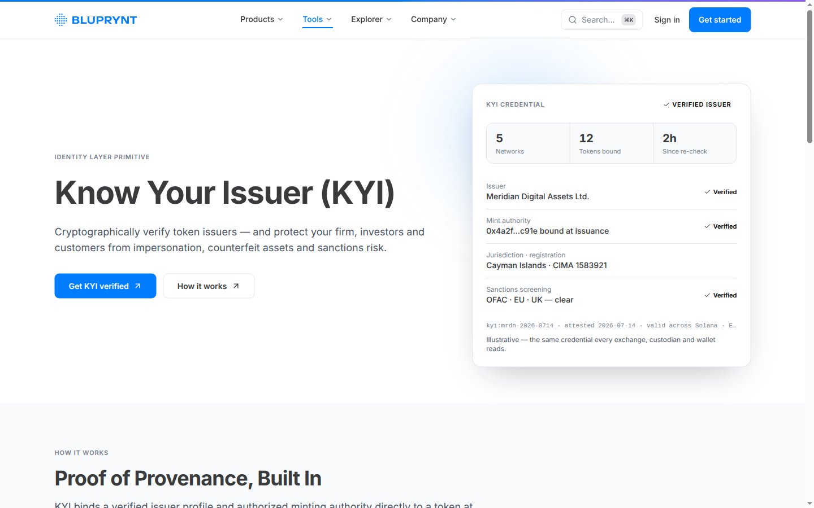Click the Get KYI verified button label
The height and width of the screenshot is (508, 814).
99,286
